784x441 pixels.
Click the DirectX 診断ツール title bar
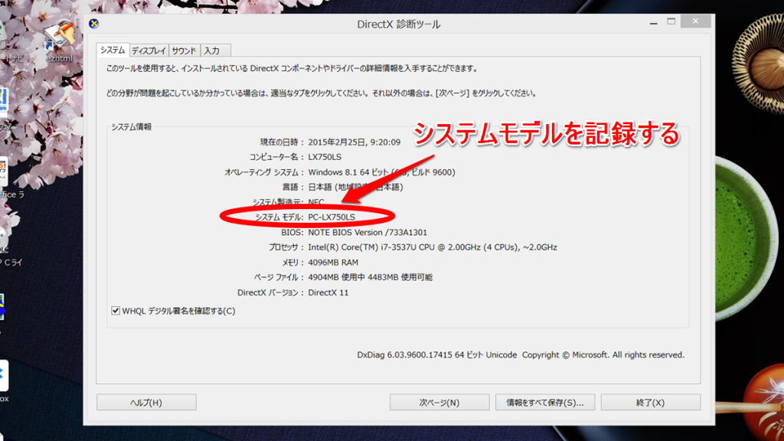398,24
